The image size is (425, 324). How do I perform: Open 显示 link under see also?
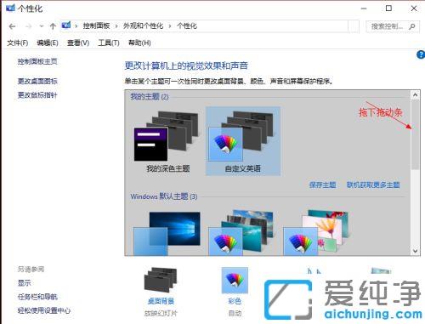click(24, 282)
